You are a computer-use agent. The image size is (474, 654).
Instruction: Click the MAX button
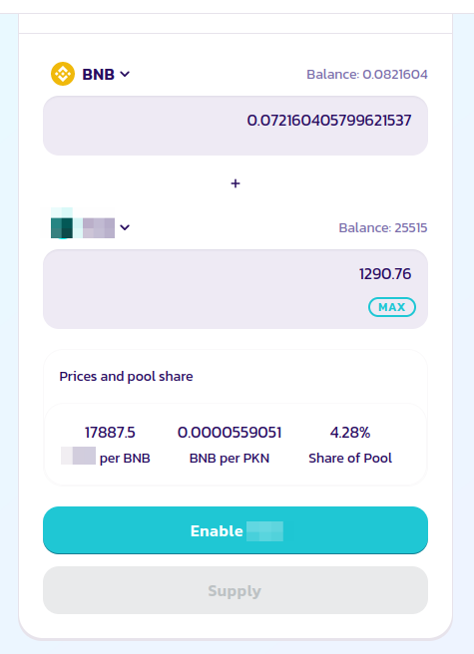[392, 307]
